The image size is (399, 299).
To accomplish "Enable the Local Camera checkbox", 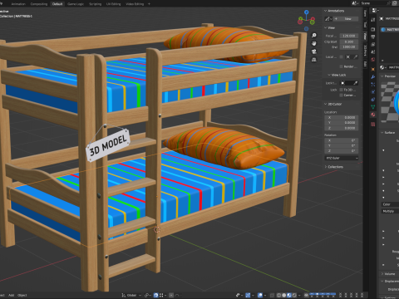I will (341, 56).
